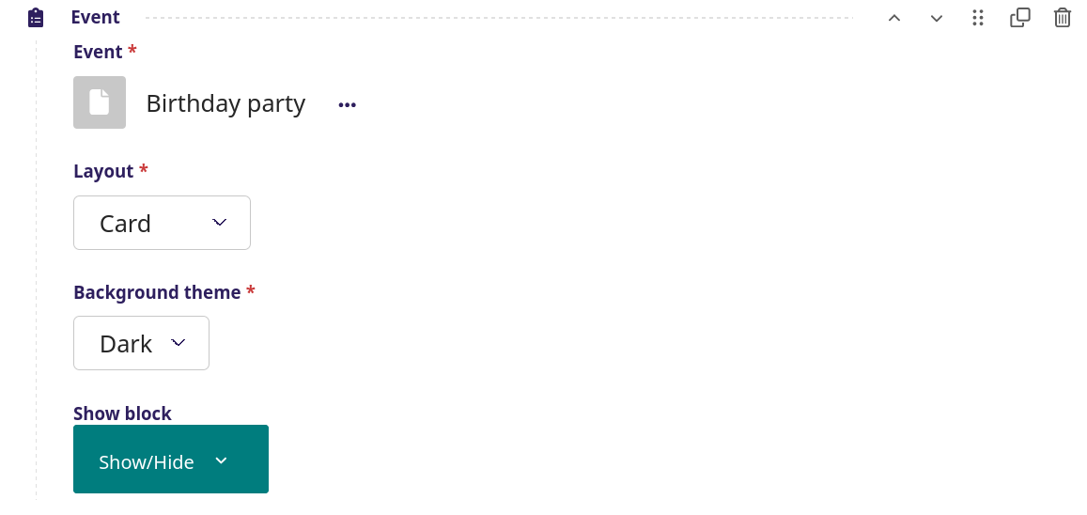
Task: Delete the Event block with trash icon
Action: [1062, 18]
